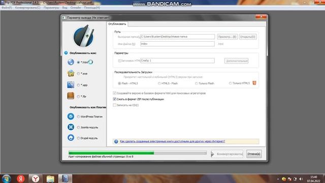Select the *.html output radio button
This screenshot has width=325, height=183.
tap(78, 62)
